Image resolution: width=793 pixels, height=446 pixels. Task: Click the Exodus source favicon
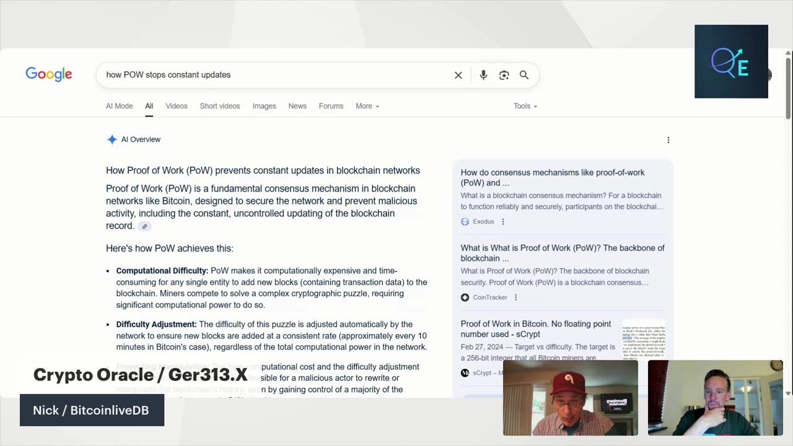465,222
